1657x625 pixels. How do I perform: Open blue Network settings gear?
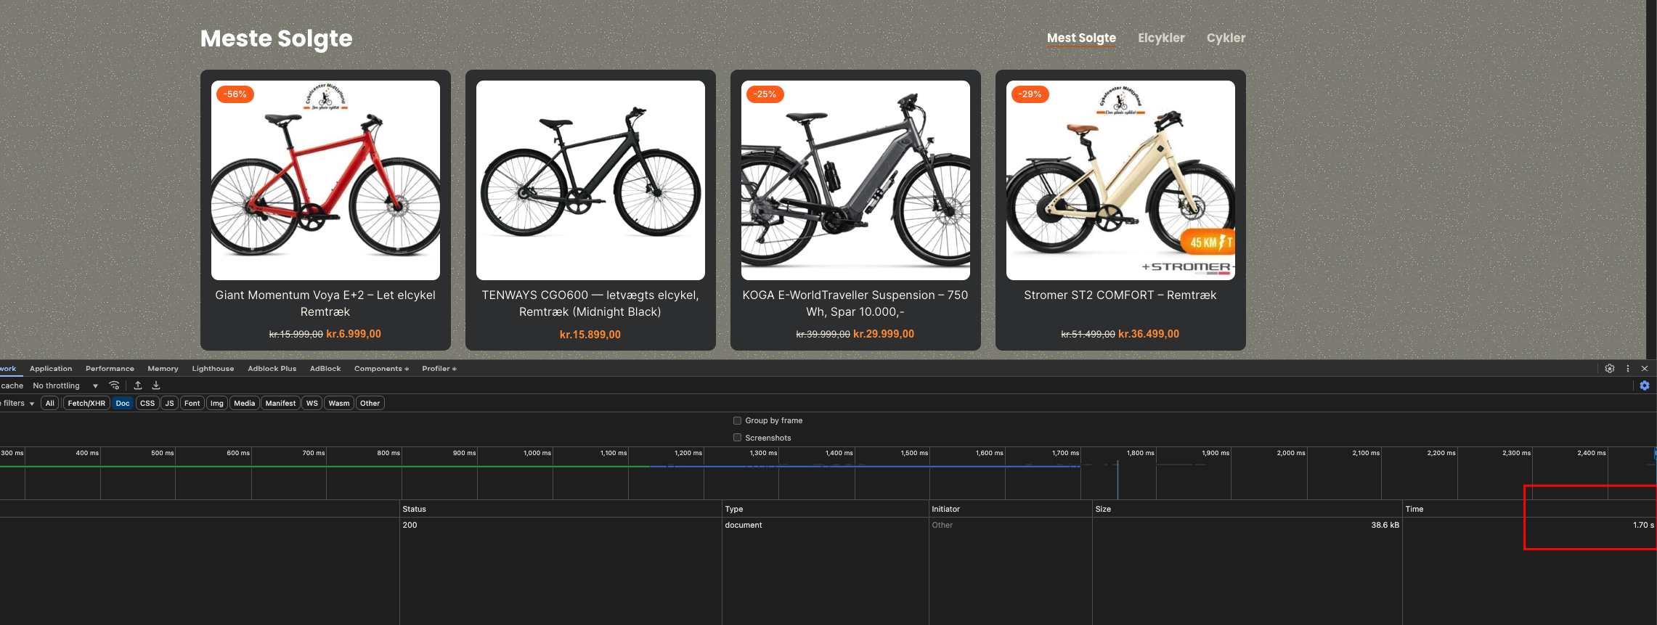pyautogui.click(x=1645, y=385)
